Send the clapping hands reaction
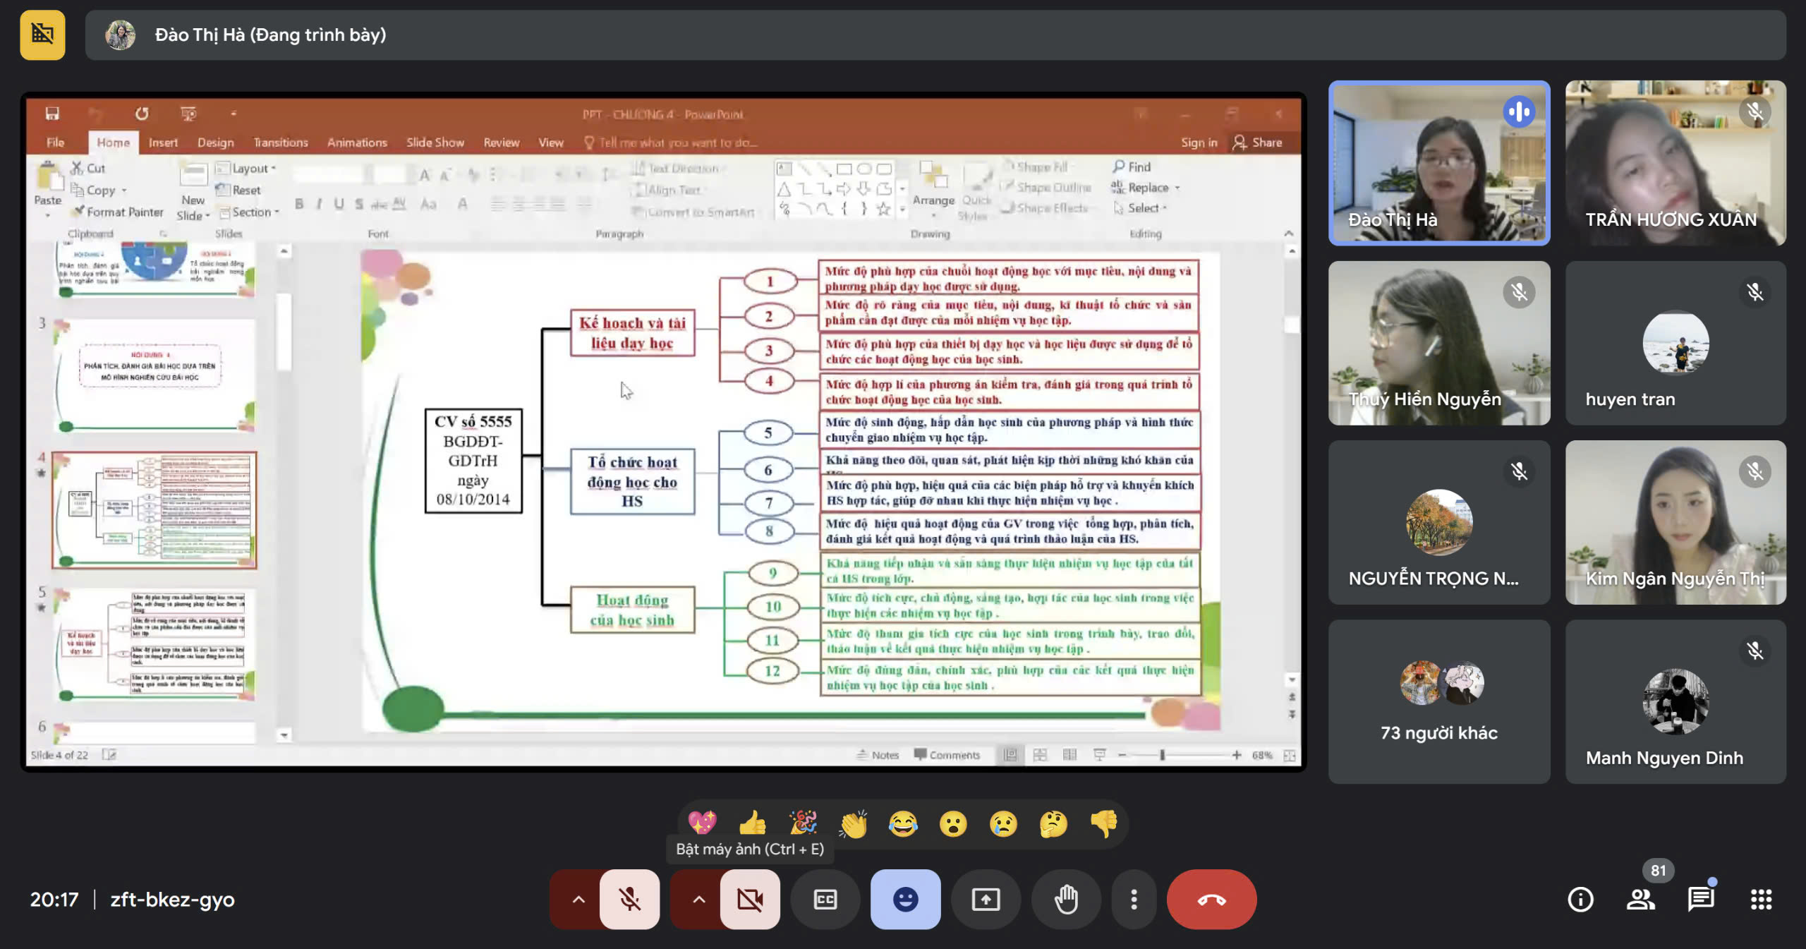 click(x=853, y=823)
